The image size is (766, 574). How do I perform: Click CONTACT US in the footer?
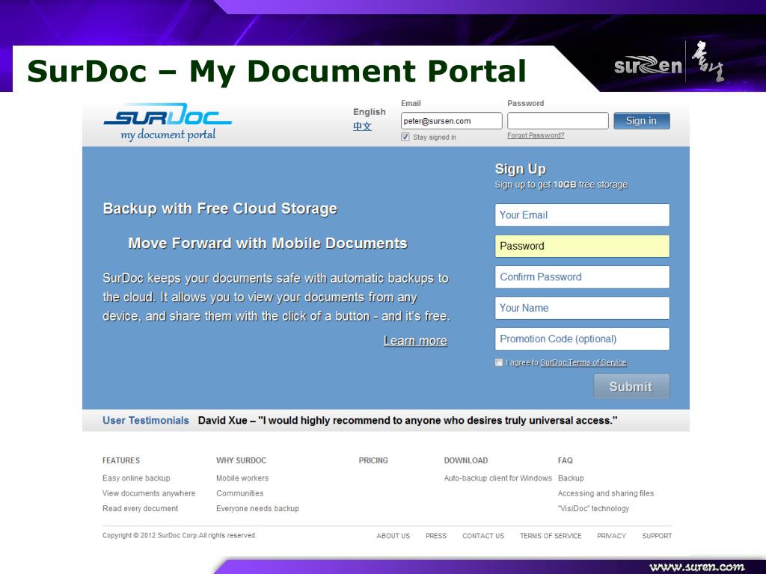483,535
